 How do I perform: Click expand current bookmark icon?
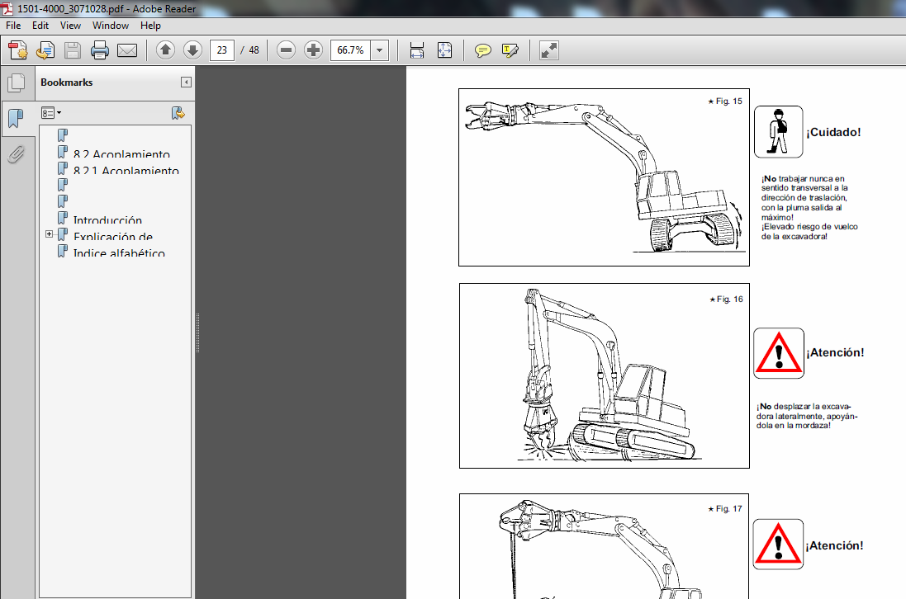point(178,113)
